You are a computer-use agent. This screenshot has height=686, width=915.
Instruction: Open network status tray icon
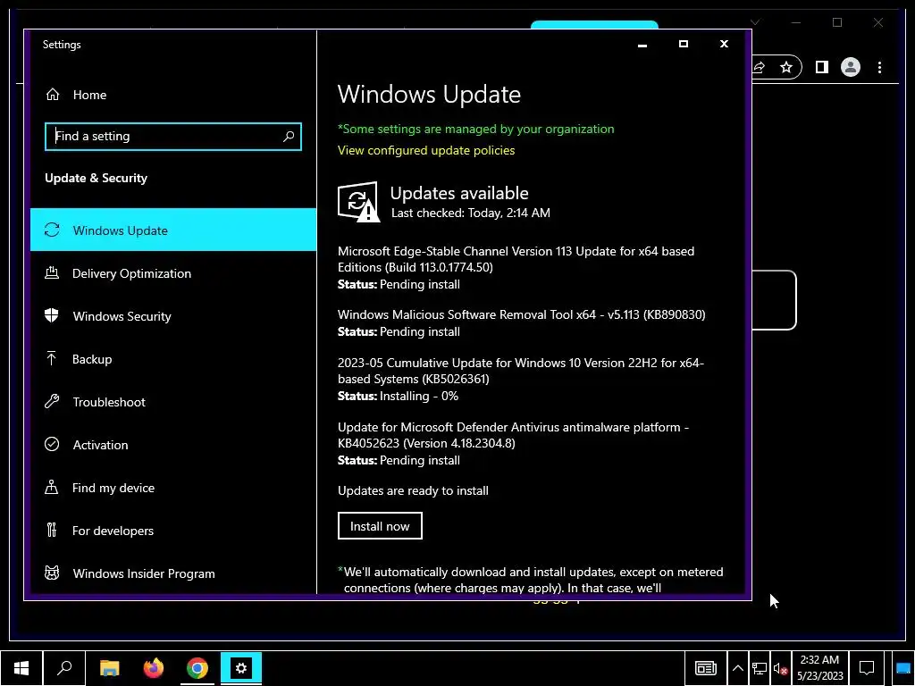(x=760, y=668)
